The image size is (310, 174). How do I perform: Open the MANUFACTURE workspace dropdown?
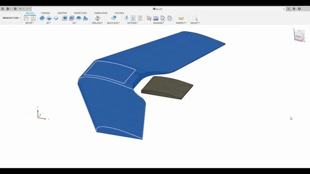(12, 18)
